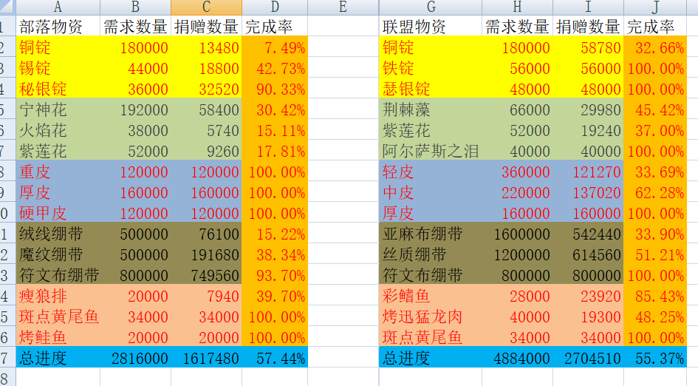Click the 57.44% total progress cell

pos(275,359)
